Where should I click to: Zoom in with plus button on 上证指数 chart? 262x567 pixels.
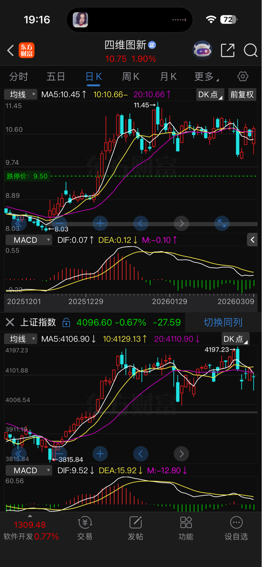pyautogui.click(x=100, y=454)
